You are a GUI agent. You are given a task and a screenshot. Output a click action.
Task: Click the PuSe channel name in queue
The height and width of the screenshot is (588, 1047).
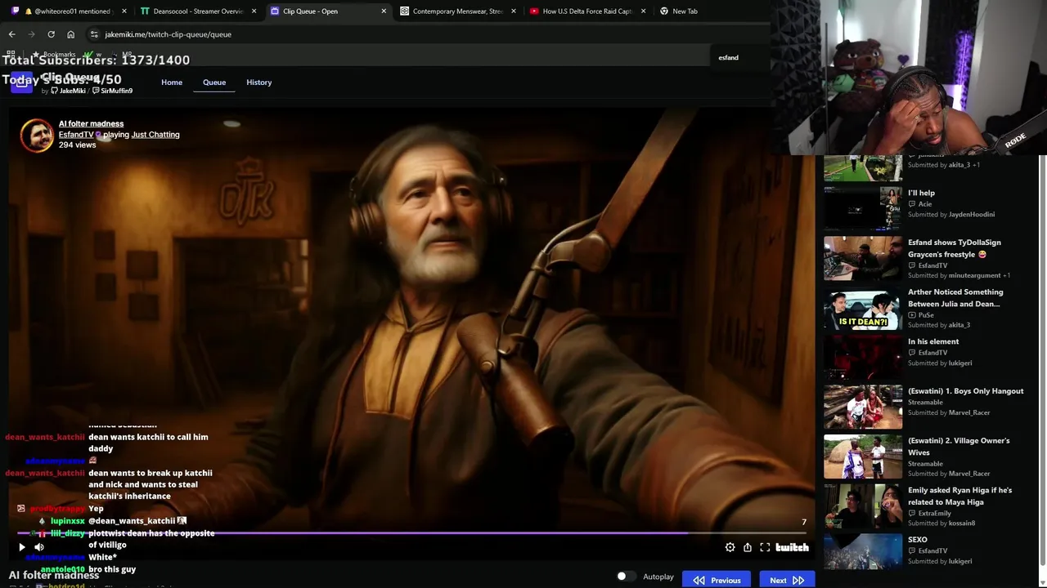pos(926,314)
